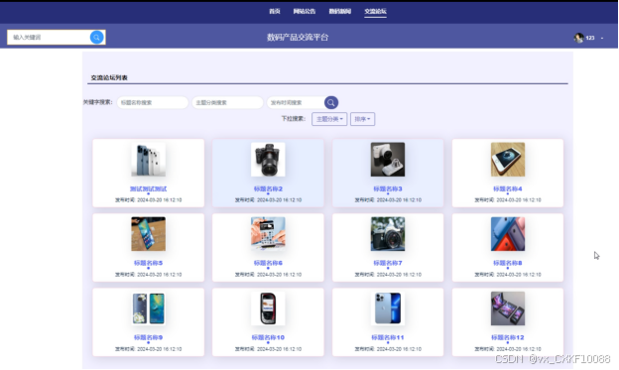
Task: Click the publish time under 标题名称12
Action: coord(508,349)
